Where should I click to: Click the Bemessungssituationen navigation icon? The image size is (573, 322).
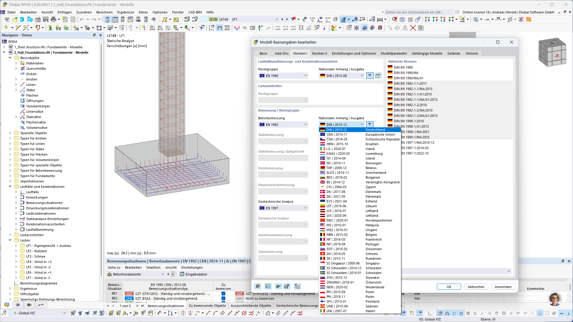pyautogui.click(x=22, y=202)
